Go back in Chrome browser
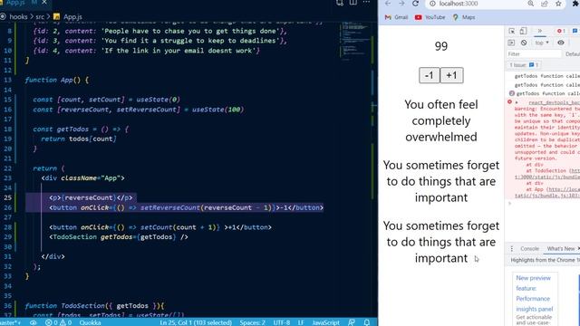This screenshot has height=326, width=580. [387, 4]
